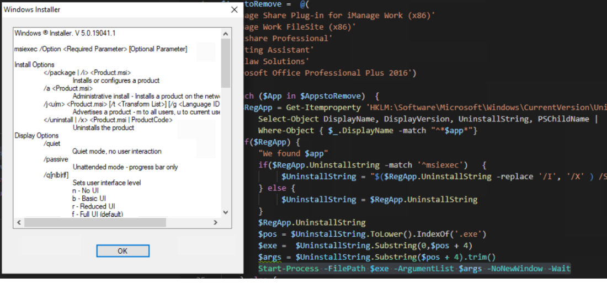Click the 'b - Basic UI' line

click(89, 199)
